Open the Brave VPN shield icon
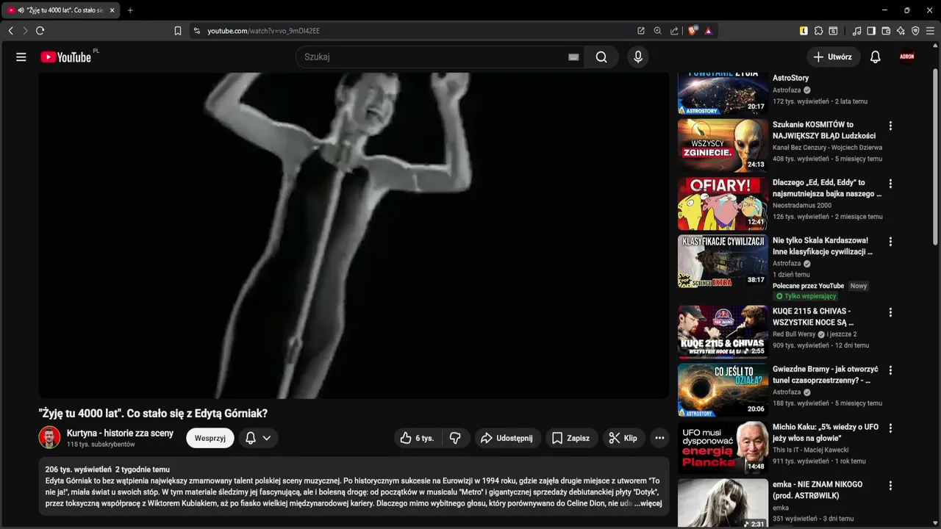Image resolution: width=941 pixels, height=529 pixels. [915, 31]
